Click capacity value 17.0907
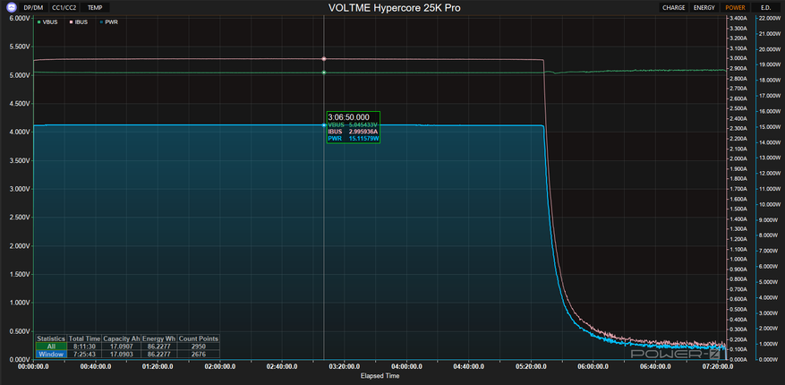Viewport: 785px width, 385px height. tap(122, 346)
